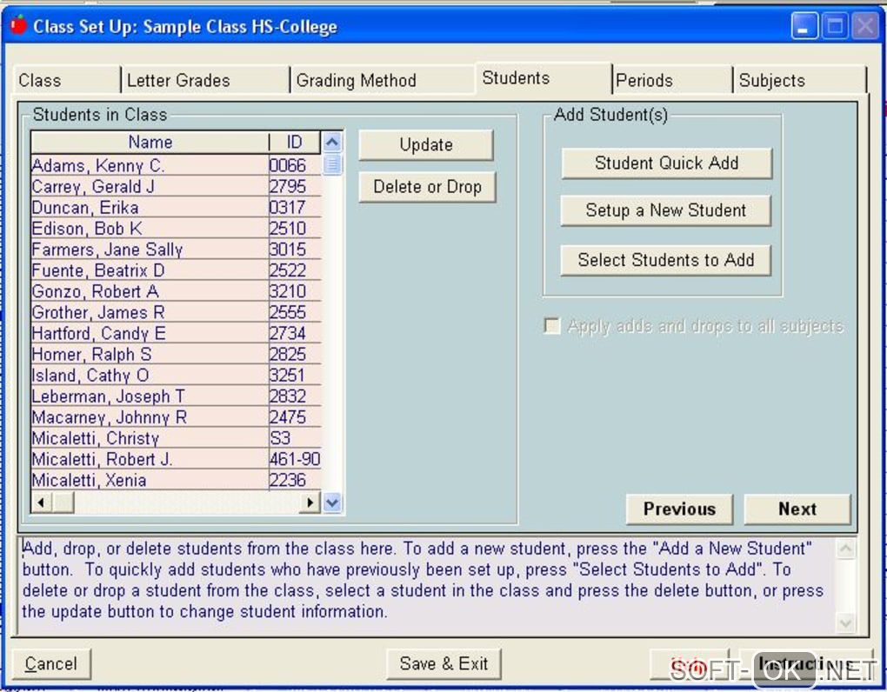Click ID cell 2734
887x692 pixels.
point(295,333)
